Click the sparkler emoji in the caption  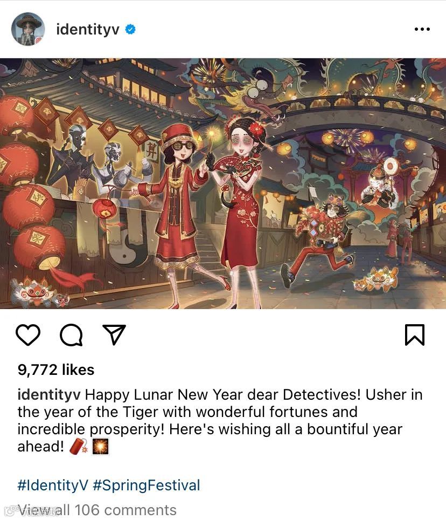coord(100,447)
